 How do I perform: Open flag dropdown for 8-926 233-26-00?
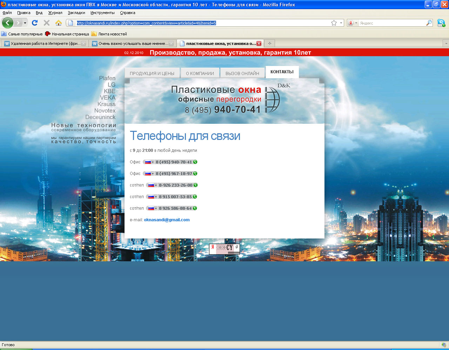(152, 185)
